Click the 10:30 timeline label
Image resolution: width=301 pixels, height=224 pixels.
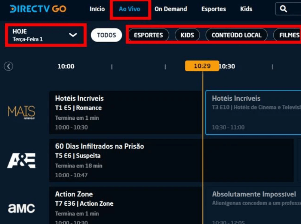point(227,67)
